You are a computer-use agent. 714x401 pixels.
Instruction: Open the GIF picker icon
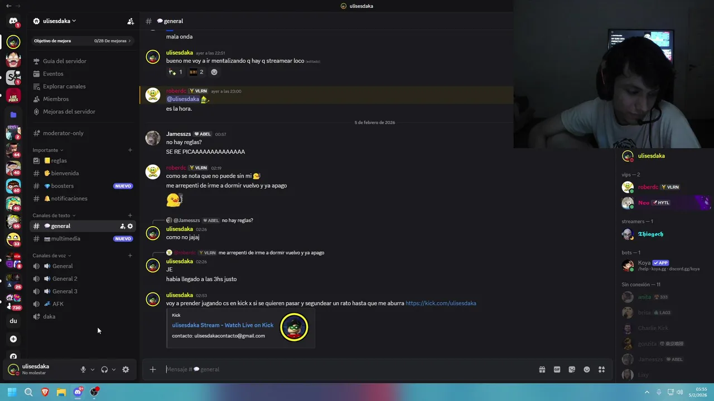(x=557, y=369)
